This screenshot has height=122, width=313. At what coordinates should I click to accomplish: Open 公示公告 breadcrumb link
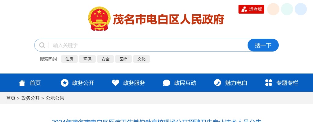55,98
